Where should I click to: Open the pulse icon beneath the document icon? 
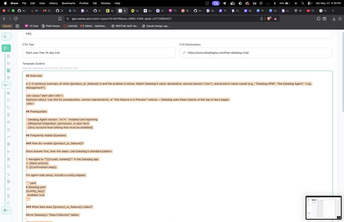click(9, 174)
